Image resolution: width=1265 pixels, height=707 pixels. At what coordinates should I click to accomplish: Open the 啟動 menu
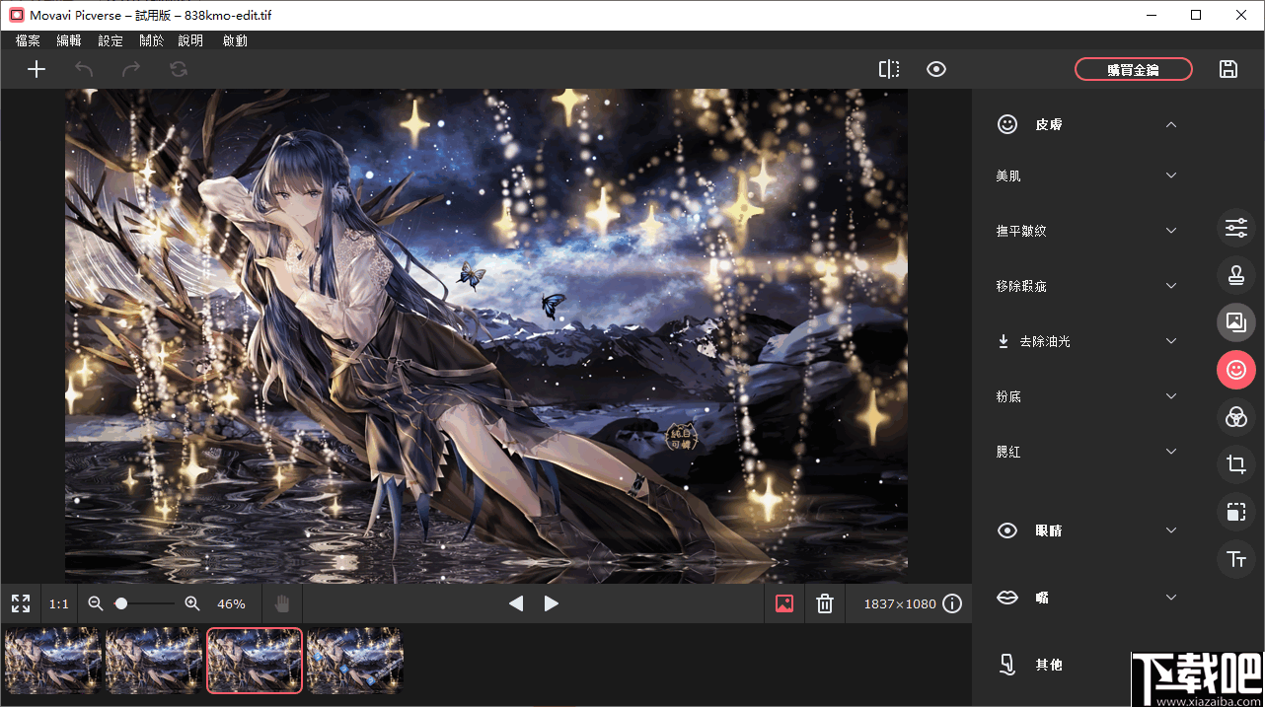click(235, 40)
